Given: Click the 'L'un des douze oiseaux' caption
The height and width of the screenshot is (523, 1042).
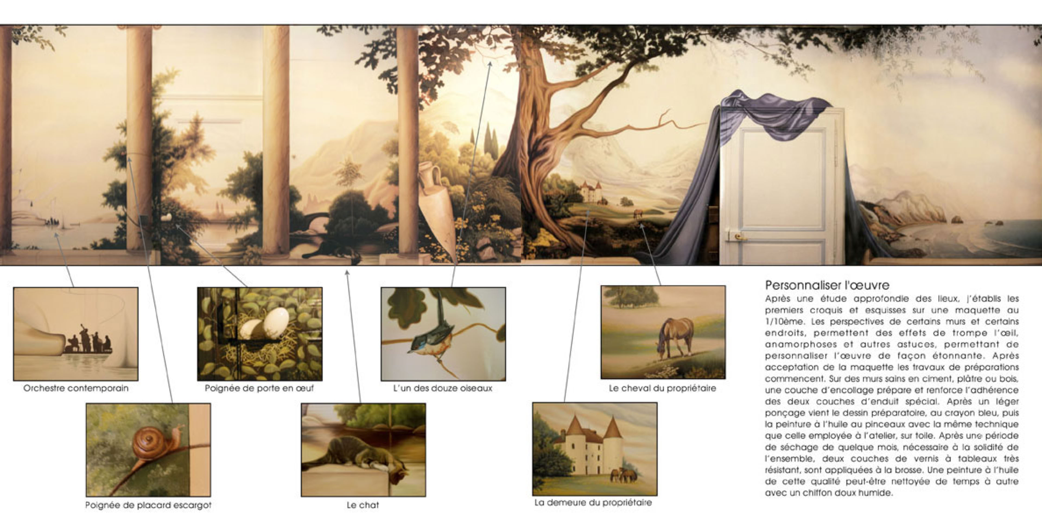Looking at the screenshot, I should pyautogui.click(x=443, y=388).
